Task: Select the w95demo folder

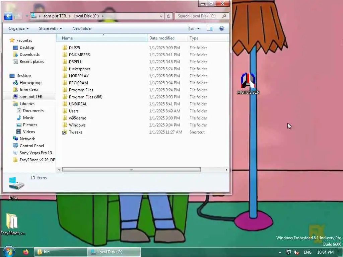Action: [x=74, y=118]
